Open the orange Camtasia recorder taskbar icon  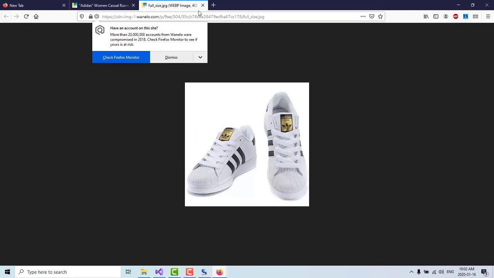(189, 272)
